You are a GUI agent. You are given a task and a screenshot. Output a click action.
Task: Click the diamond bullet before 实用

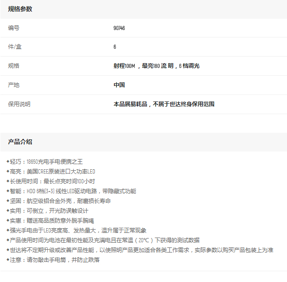pyautogui.click(x=8, y=210)
